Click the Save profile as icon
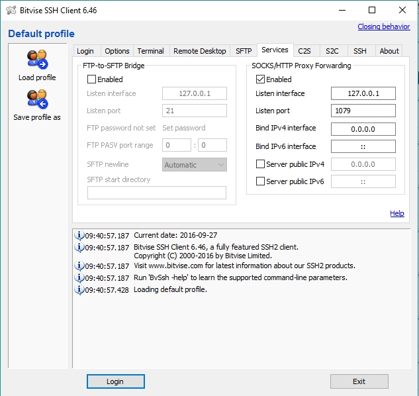 point(37,99)
